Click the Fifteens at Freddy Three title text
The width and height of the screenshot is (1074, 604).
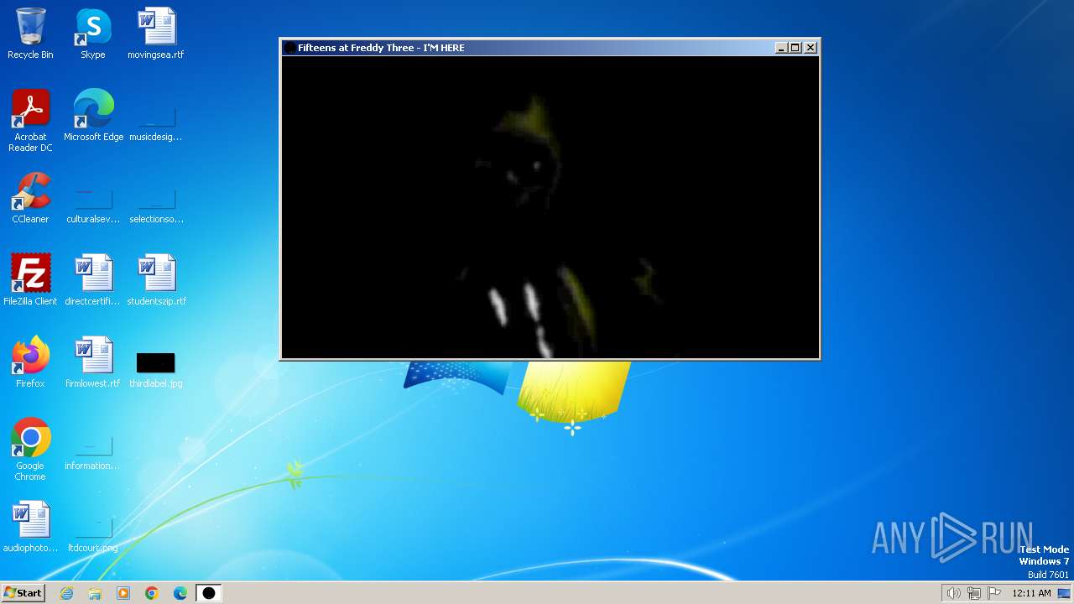(381, 48)
